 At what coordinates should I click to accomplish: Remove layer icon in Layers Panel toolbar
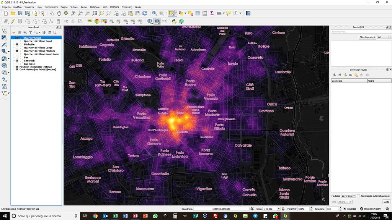click(x=55, y=32)
